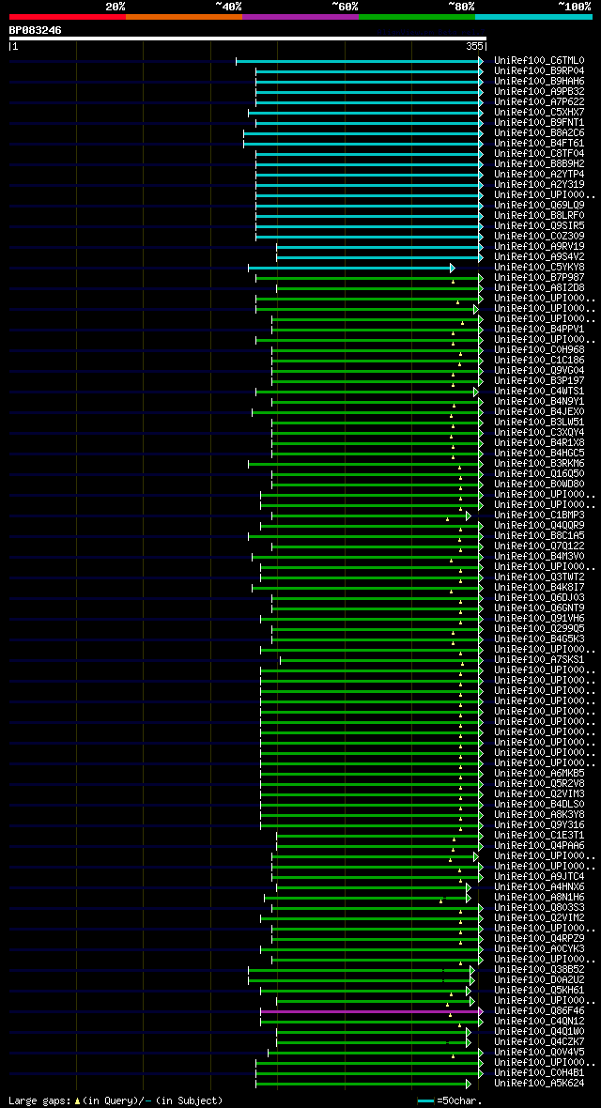
Task: Click the cyan alignment bar for UniRef100_C6TML0
Action: tap(359, 61)
